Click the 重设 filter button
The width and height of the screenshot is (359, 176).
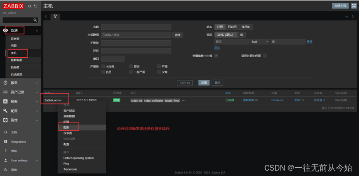(x=217, y=83)
